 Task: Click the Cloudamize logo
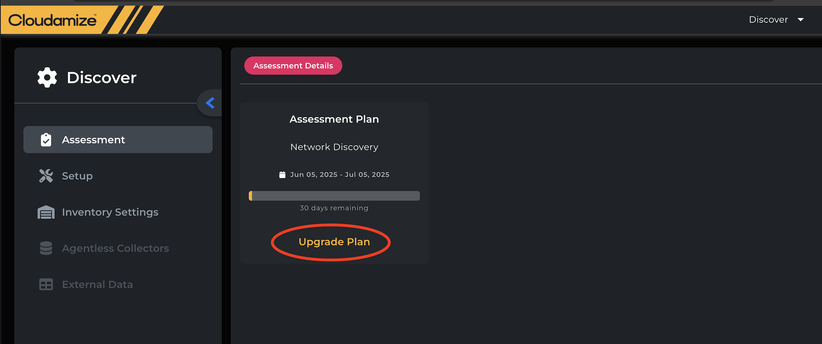52,20
